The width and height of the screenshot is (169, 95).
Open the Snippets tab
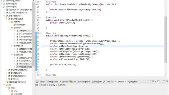97,82
